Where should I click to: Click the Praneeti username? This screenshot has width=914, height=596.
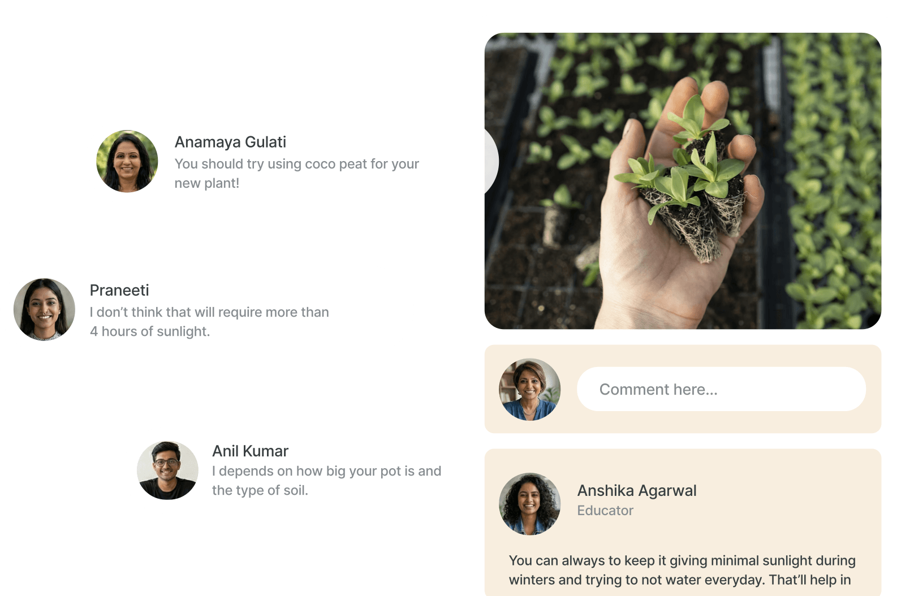tap(119, 290)
